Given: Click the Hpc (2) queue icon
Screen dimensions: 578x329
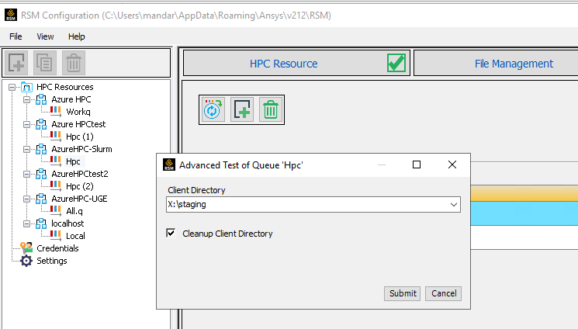Looking at the screenshot, I should coord(56,186).
